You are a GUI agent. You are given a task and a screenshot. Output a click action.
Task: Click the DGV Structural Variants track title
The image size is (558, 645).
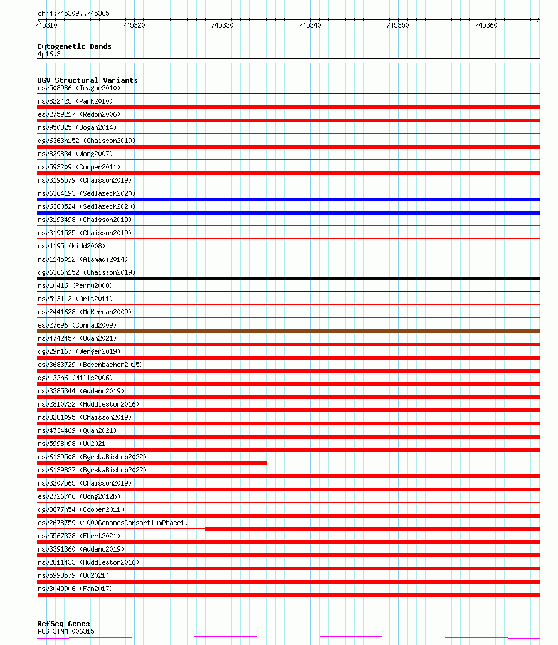tap(88, 80)
